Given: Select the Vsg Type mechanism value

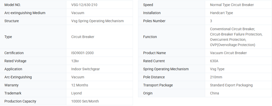Looking at the screenshot, I should [217, 69].
